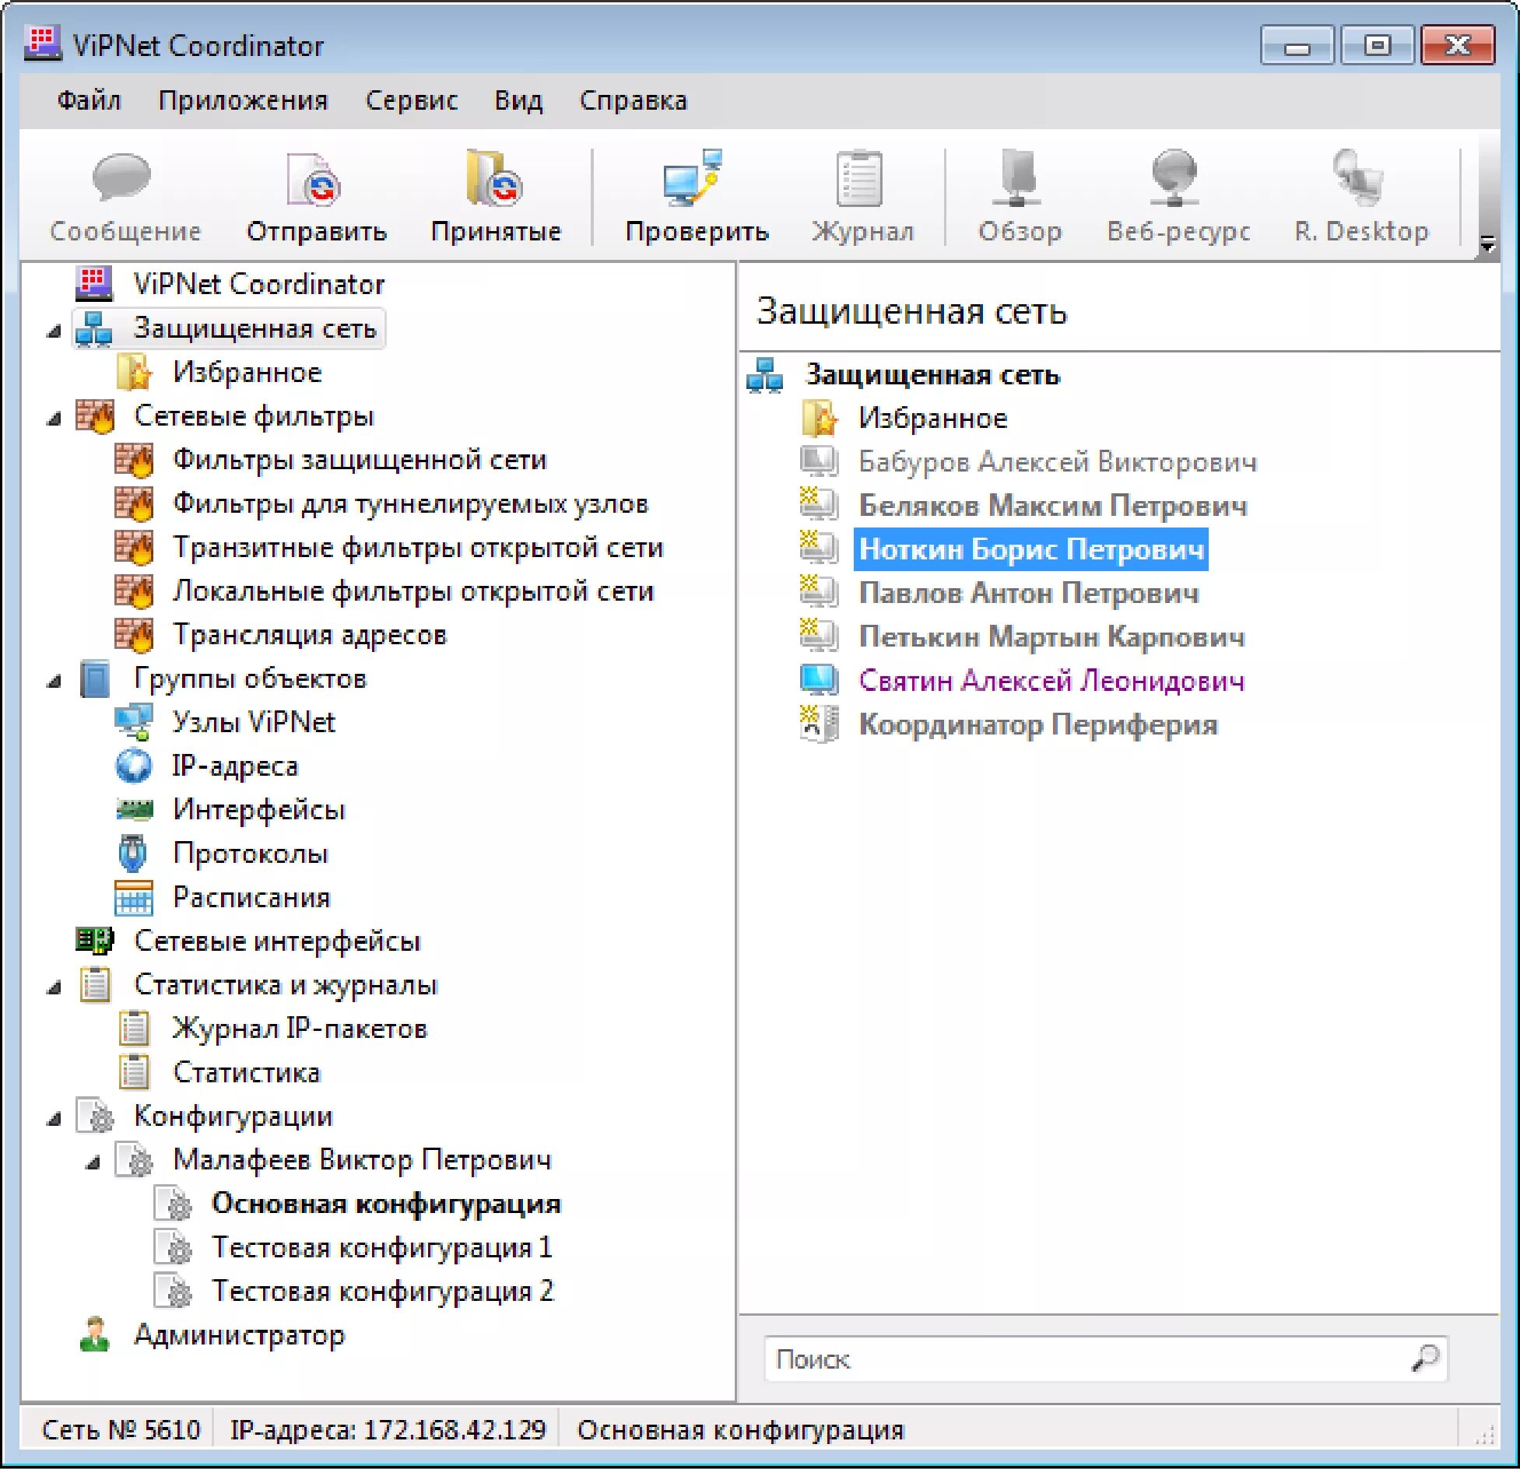
Task: Select Транзитные фильтры открытой сети
Action: [x=418, y=547]
